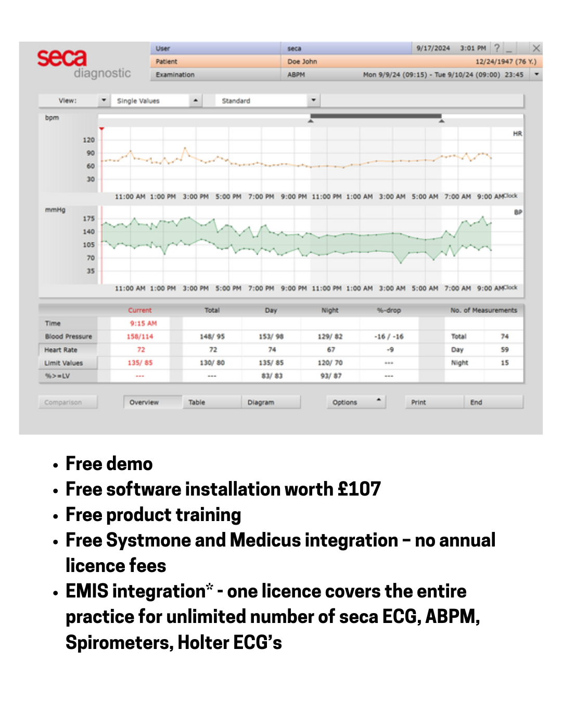The image size is (562, 702).
Task: Click the left time range slider handle
Action: [311, 121]
